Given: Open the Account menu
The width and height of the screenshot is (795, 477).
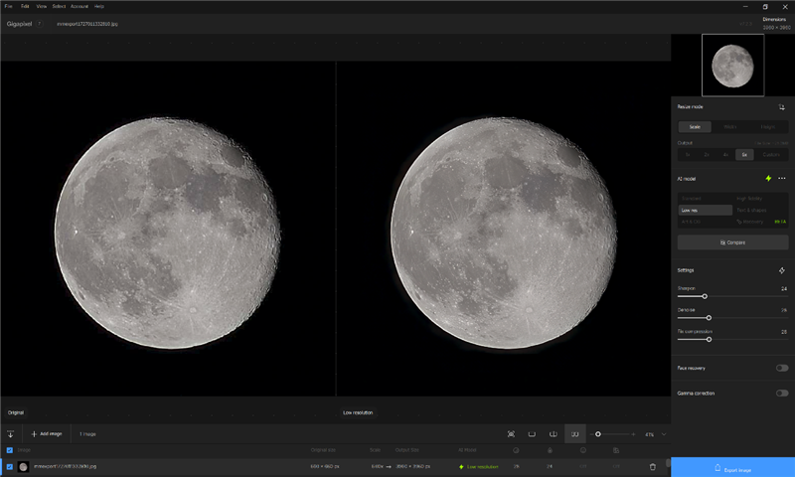Looking at the screenshot, I should [x=79, y=6].
